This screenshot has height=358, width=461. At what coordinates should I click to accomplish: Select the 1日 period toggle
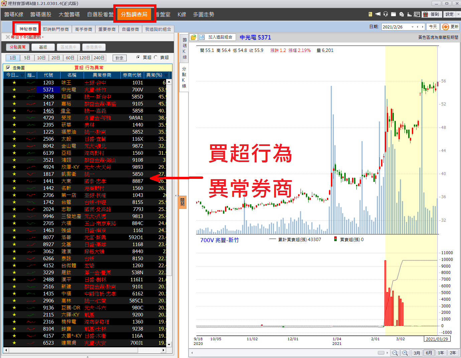[13, 58]
